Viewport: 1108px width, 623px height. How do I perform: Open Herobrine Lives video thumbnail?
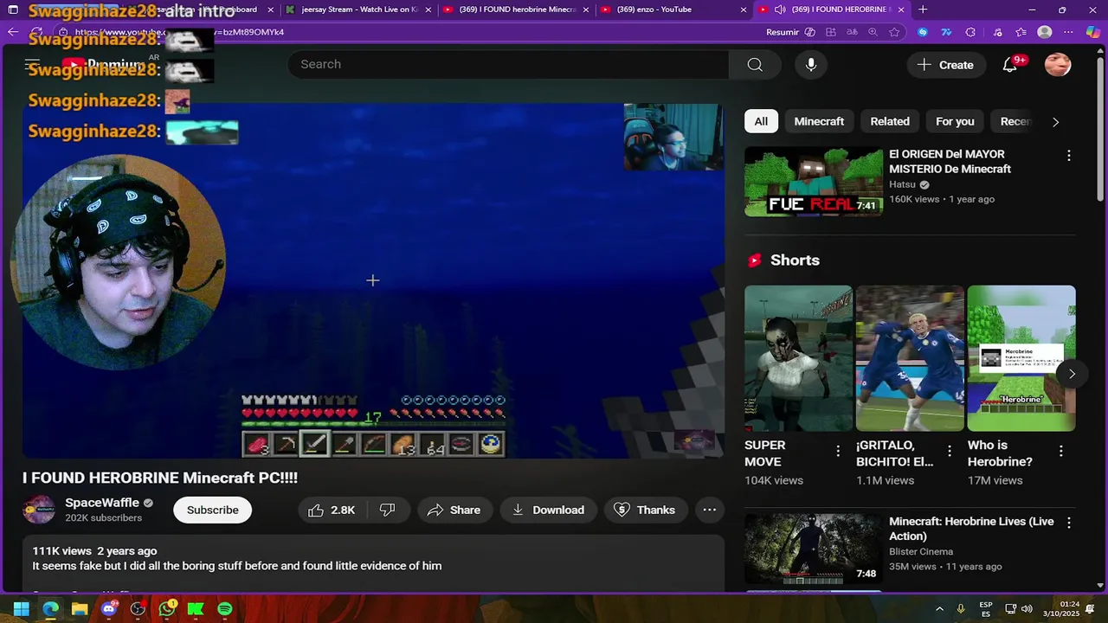tap(814, 549)
